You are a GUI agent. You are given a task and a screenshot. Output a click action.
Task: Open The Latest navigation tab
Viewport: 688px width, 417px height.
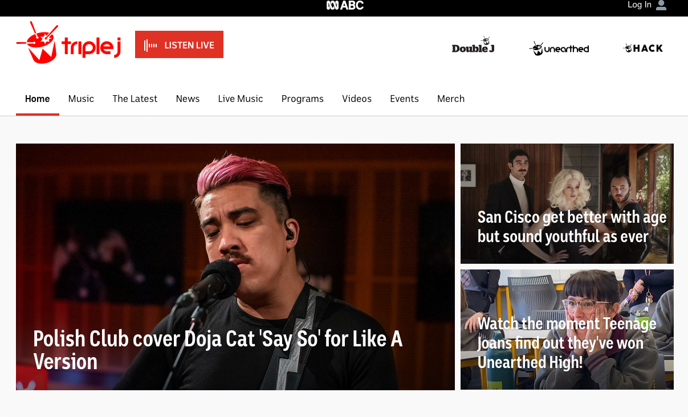click(x=135, y=99)
